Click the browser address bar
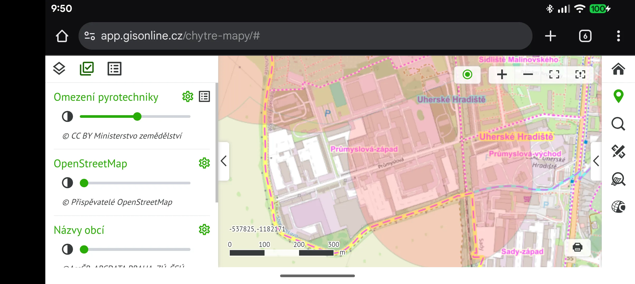The height and width of the screenshot is (284, 635). pyautogui.click(x=305, y=36)
